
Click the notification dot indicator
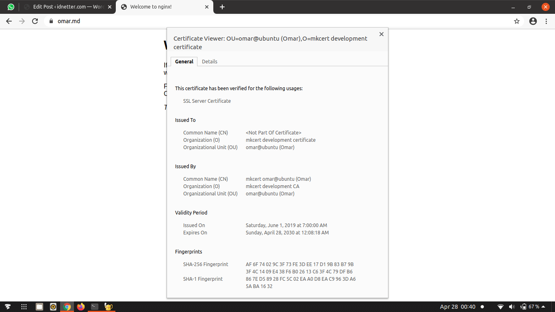pos(482,307)
